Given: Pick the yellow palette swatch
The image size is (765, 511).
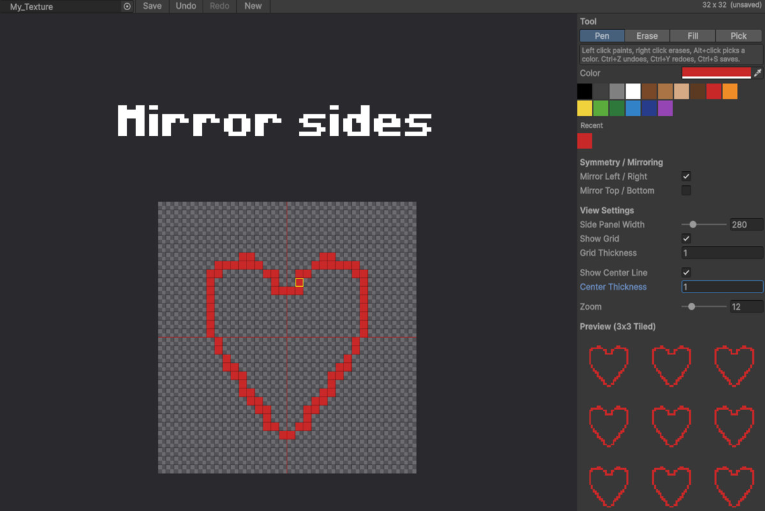Looking at the screenshot, I should click(x=584, y=109).
